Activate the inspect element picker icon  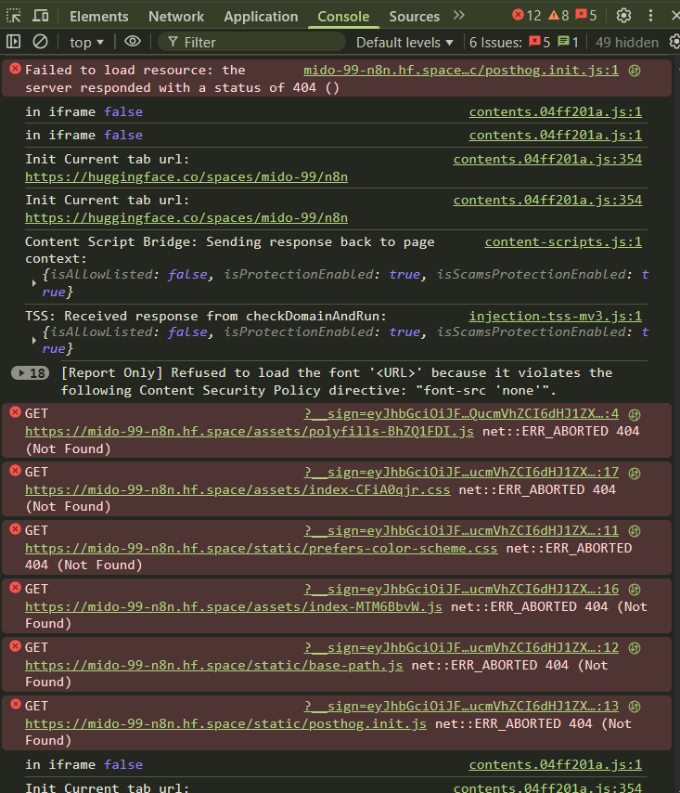(14, 16)
